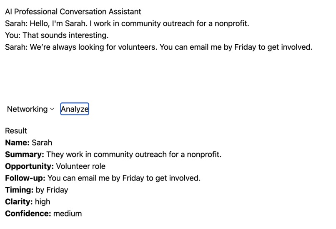This screenshot has height=229, width=336.
Task: Click the Result heading
Action: (x=16, y=131)
